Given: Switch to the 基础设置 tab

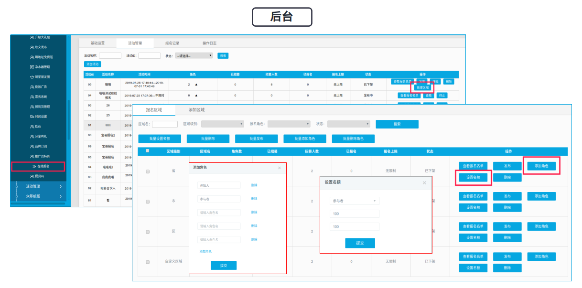Looking at the screenshot, I should coord(97,43).
